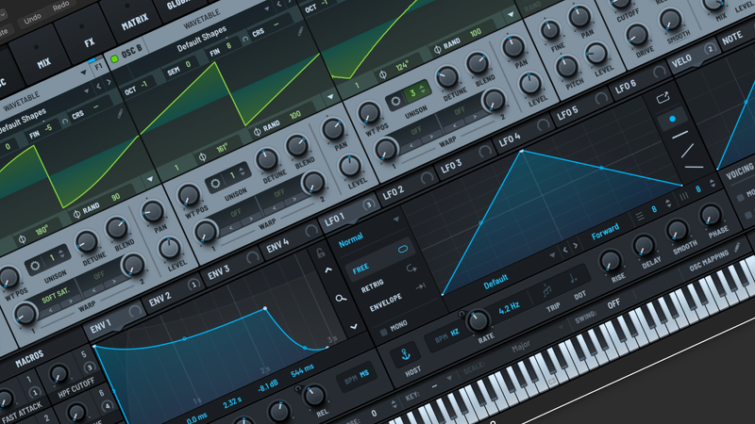The width and height of the screenshot is (755, 424).
Task: Click the phase icon next to RAND 90
Action: point(76,215)
